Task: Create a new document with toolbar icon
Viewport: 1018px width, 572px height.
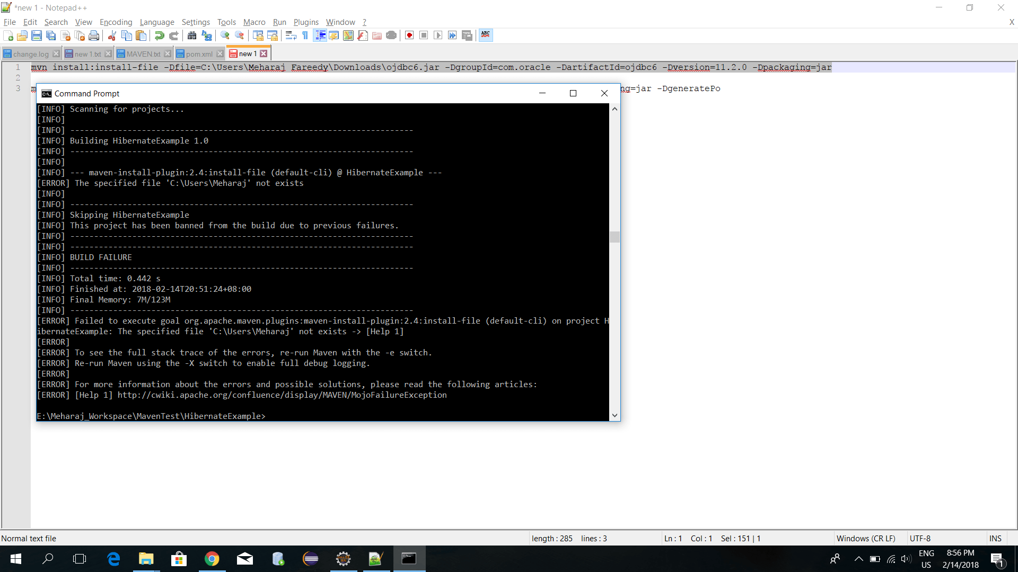Action: pyautogui.click(x=8, y=35)
